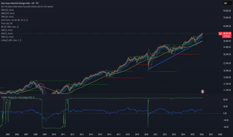Click the 90,000.00 price axis label
The height and width of the screenshot is (137, 233).
227,11
